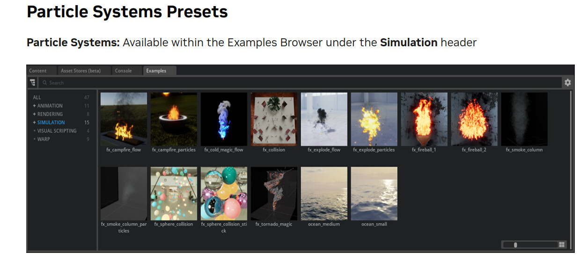
Task: Select the fx_tornado_magic thumbnail
Action: click(274, 194)
